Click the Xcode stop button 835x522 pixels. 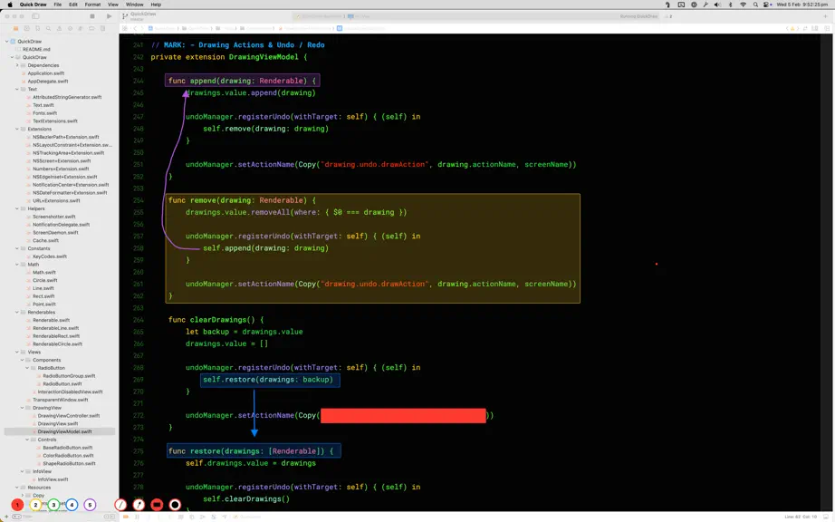tap(92, 16)
